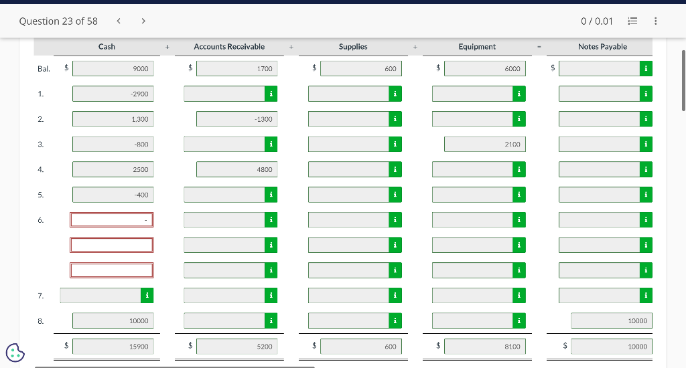Select row 4 Accounts Receivable field 4800
This screenshot has width=686, height=368.
(x=236, y=169)
